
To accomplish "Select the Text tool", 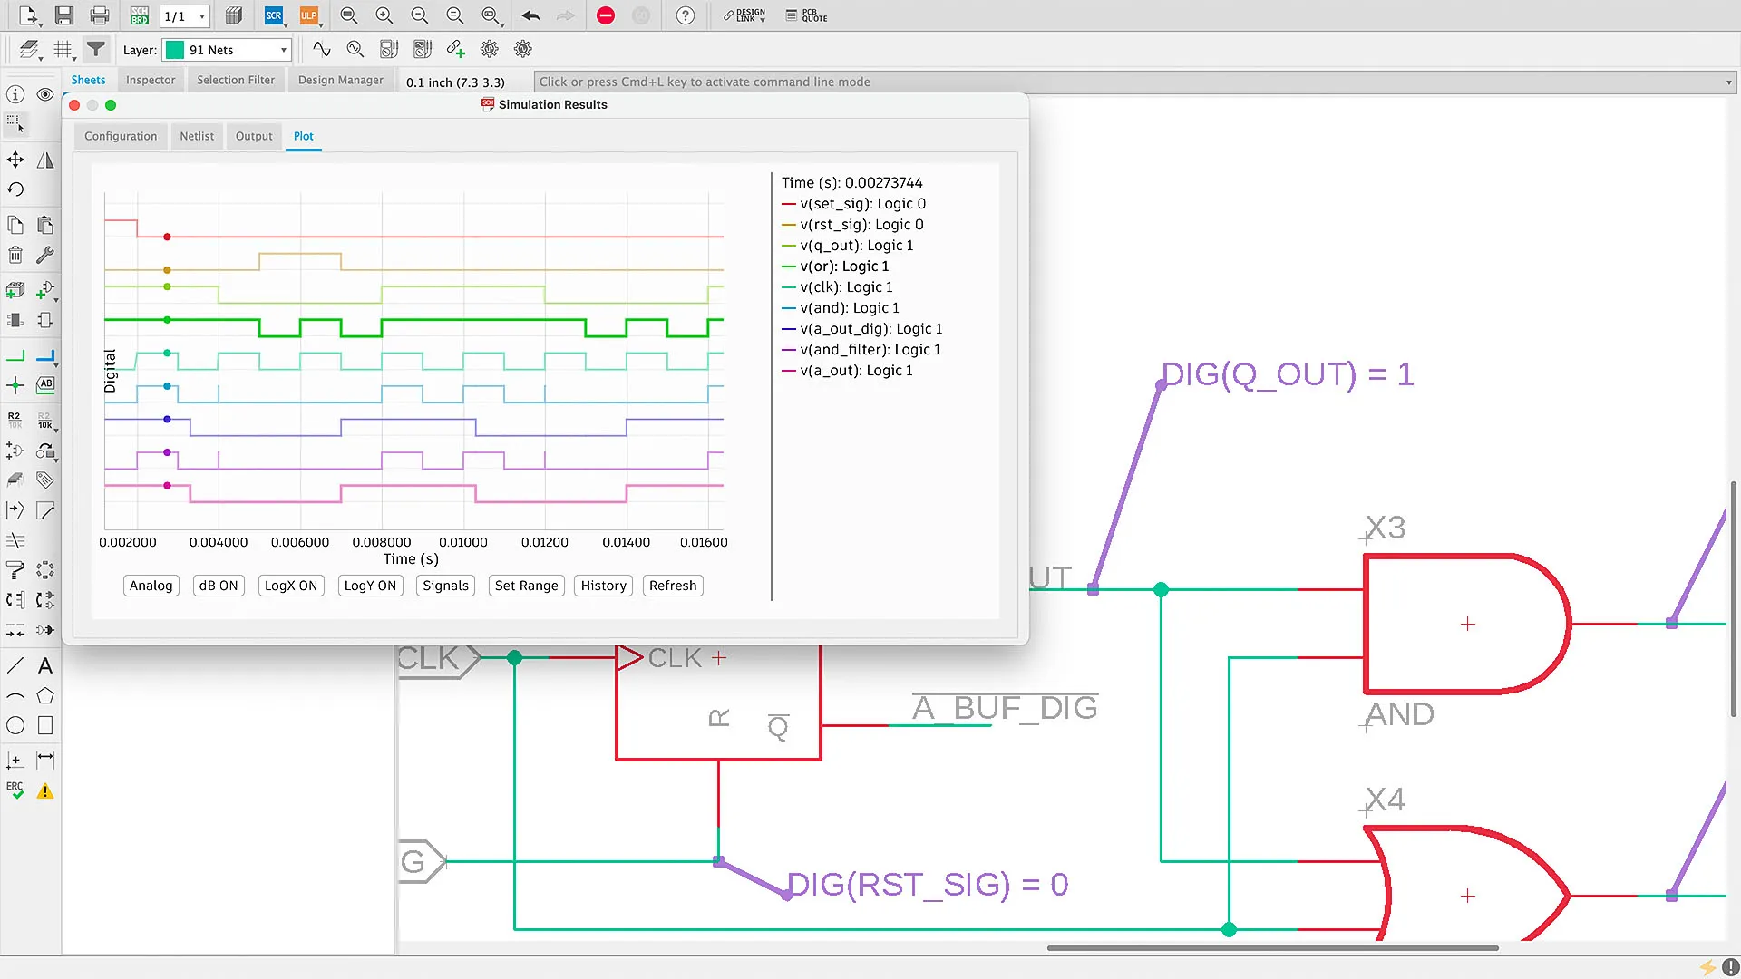I will tap(44, 665).
